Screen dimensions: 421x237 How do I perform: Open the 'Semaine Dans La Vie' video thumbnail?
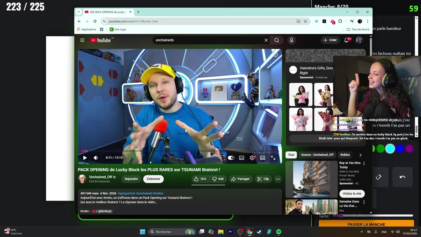click(311, 207)
